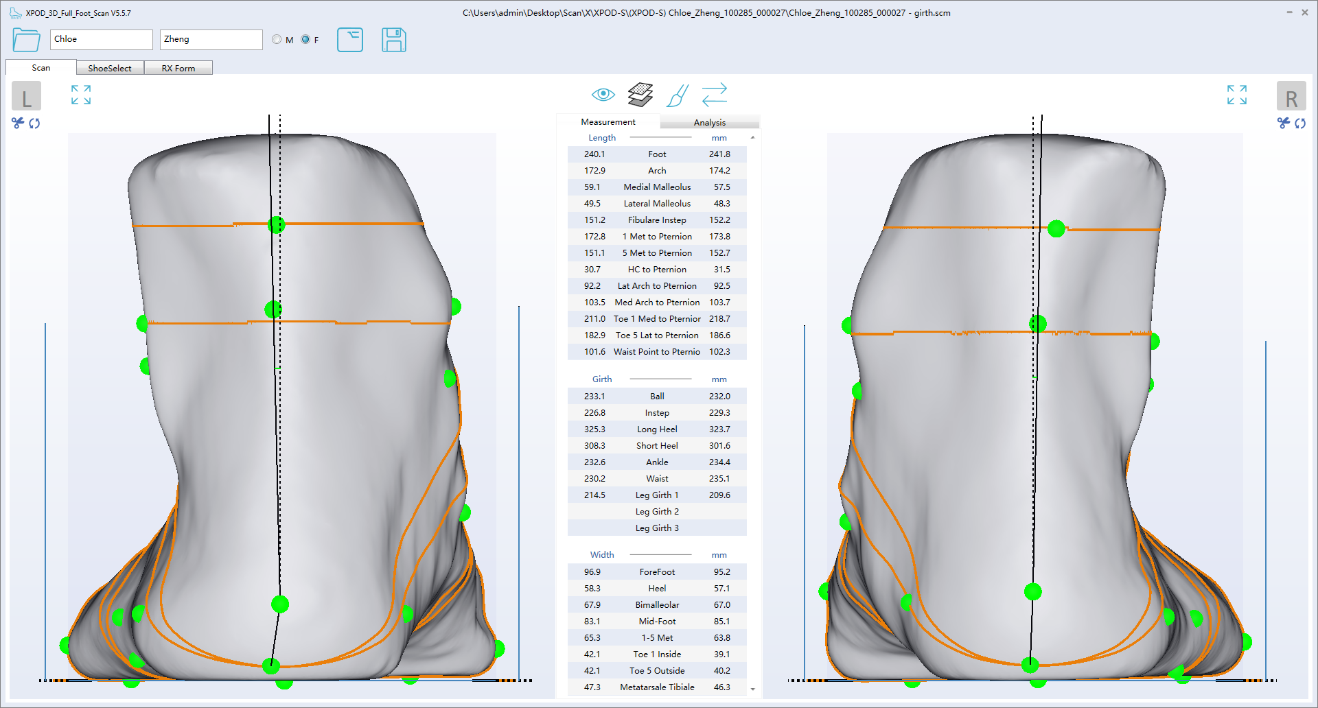Expand the left foot view to fullscreen

(x=81, y=95)
